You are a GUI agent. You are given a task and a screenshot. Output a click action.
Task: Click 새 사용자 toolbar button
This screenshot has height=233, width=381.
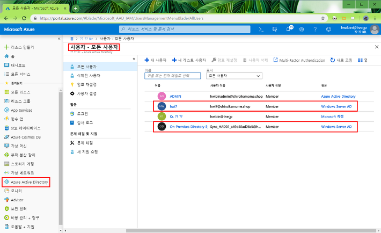(156, 60)
